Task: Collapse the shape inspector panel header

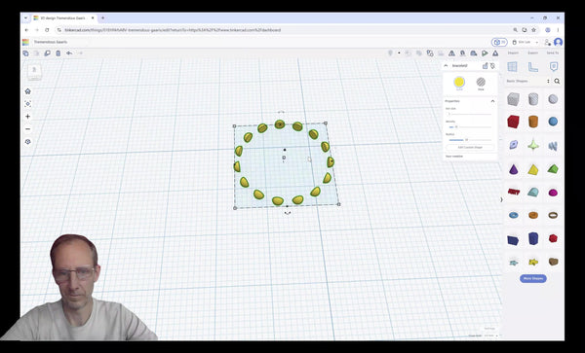Action: [446, 66]
